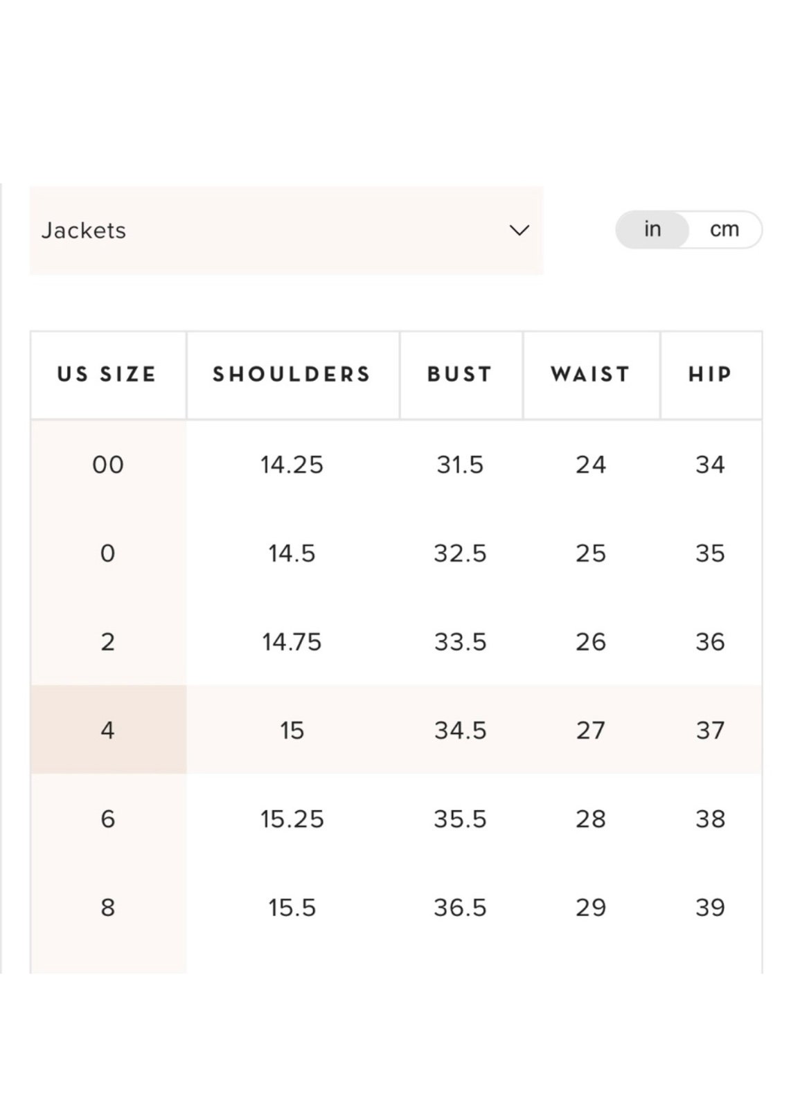Click the BUST column header
Screen dimensions: 791x1108
click(x=461, y=375)
